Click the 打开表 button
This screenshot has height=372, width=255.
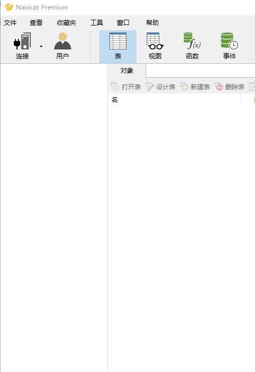coord(126,87)
